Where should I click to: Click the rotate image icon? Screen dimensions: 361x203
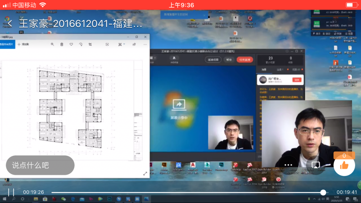81,44
